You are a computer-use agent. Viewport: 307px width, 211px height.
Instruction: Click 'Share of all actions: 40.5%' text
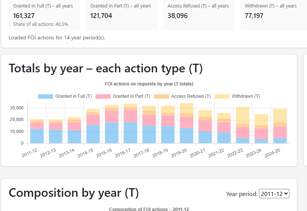40,24
